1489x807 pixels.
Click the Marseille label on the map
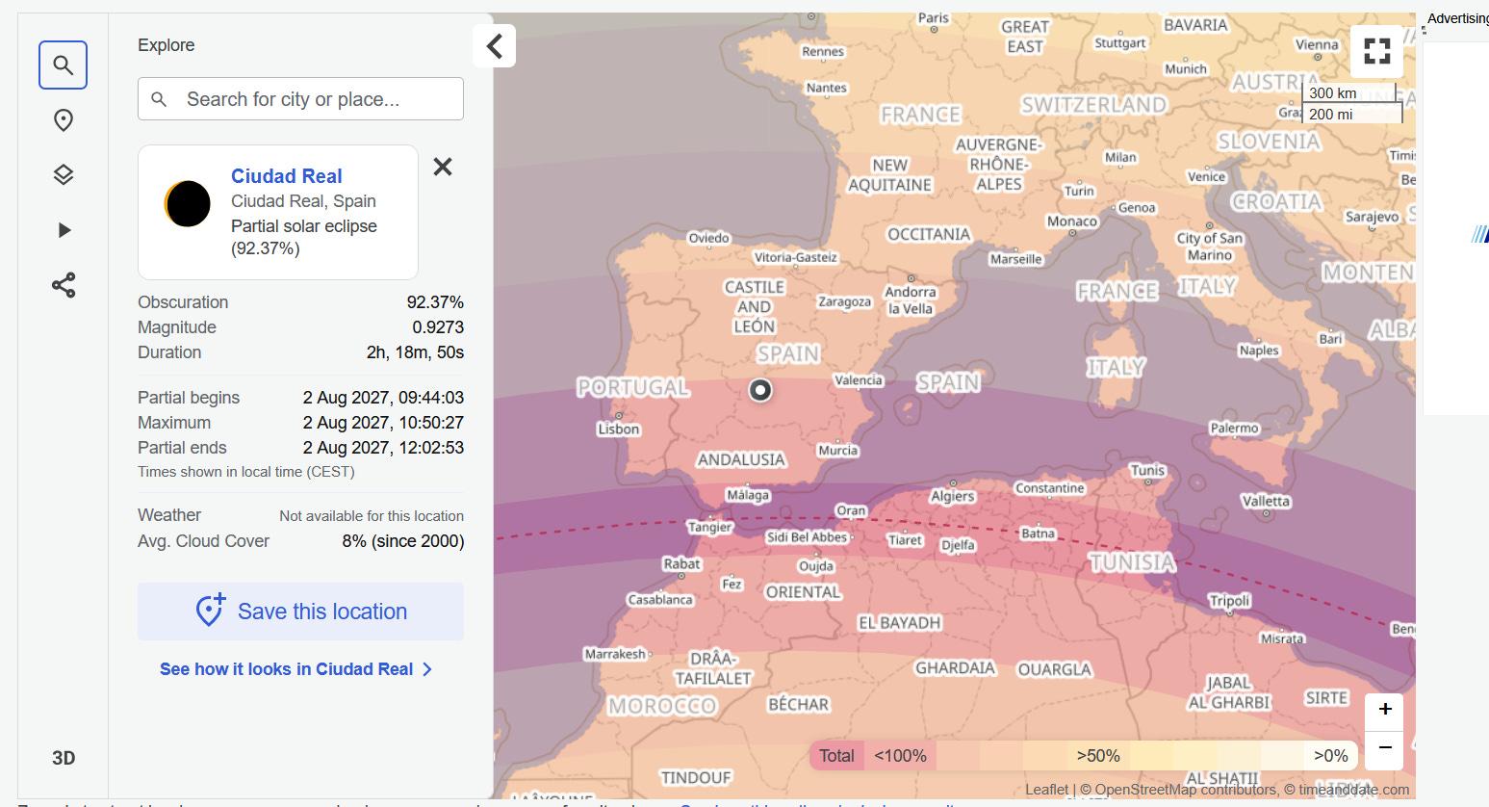[1016, 259]
